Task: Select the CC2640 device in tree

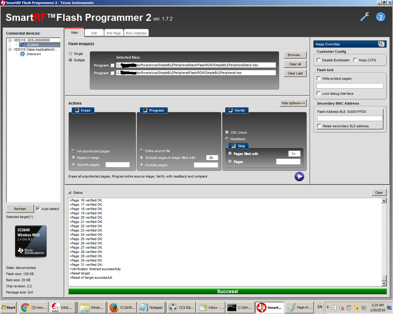Action: (x=32, y=45)
